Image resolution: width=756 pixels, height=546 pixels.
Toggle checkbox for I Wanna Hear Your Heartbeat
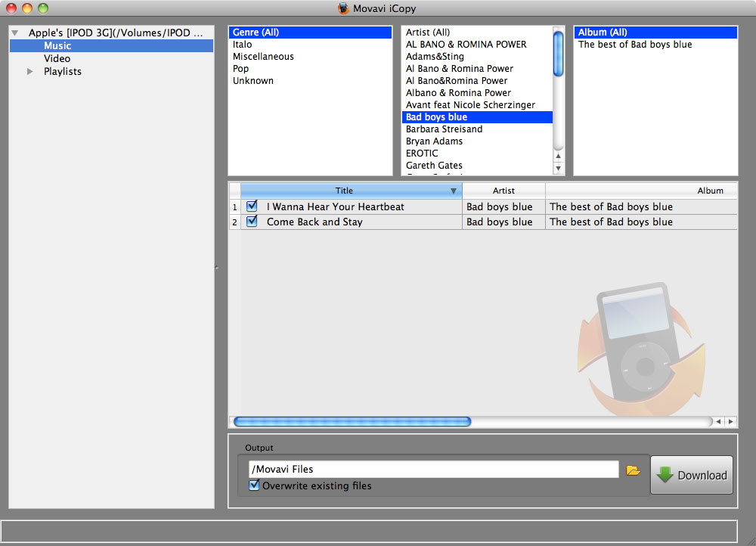[x=252, y=206]
